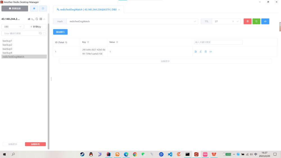Open the command log clock icon button
The image size is (281, 158).
pos(43,8)
